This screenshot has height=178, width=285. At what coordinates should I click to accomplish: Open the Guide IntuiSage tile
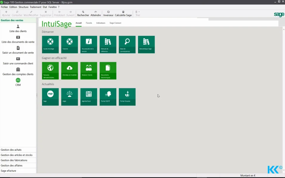[50, 44]
